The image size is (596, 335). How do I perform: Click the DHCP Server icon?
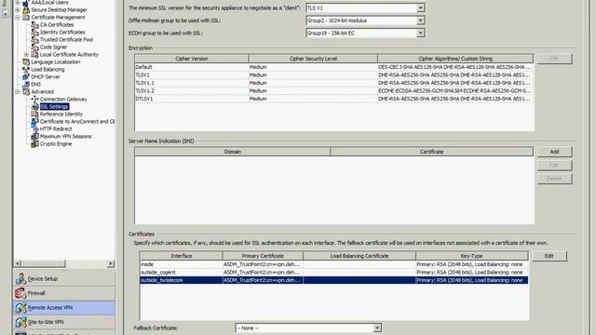click(26, 76)
